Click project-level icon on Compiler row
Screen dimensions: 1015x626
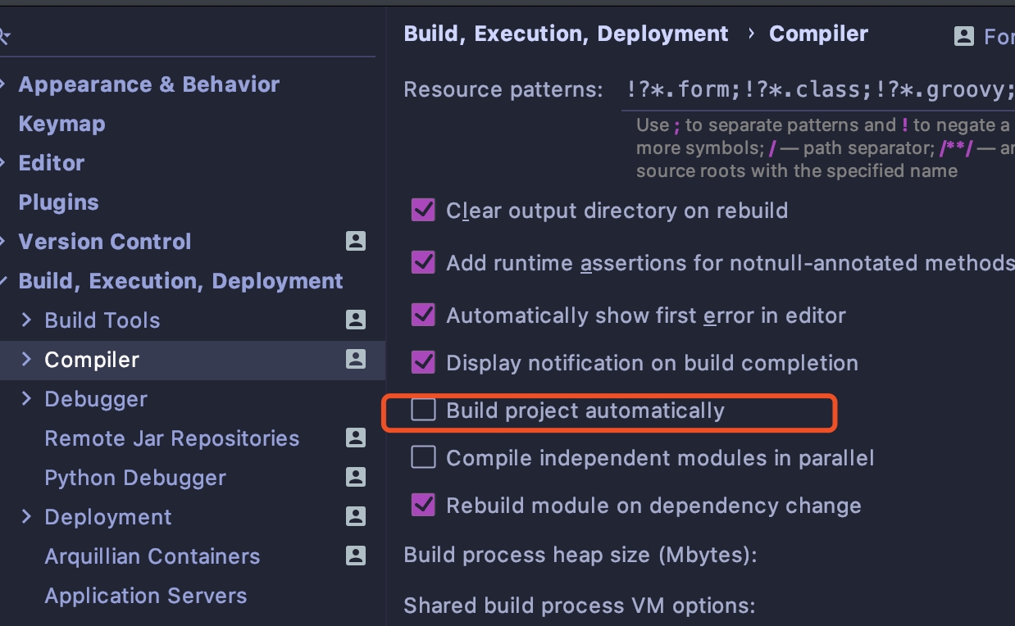coord(355,359)
